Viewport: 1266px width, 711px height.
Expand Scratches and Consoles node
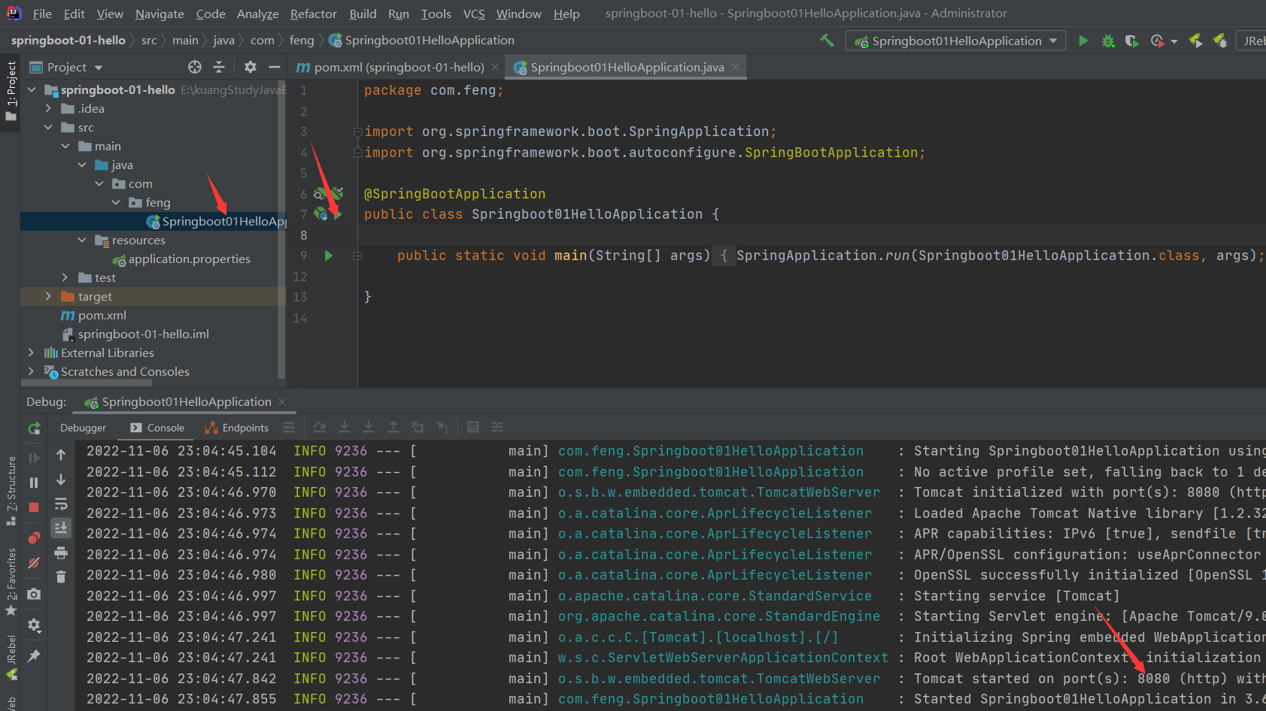click(x=31, y=371)
